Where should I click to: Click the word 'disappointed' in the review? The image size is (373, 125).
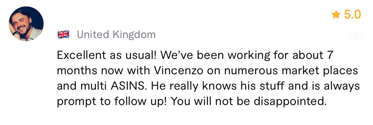(x=289, y=102)
